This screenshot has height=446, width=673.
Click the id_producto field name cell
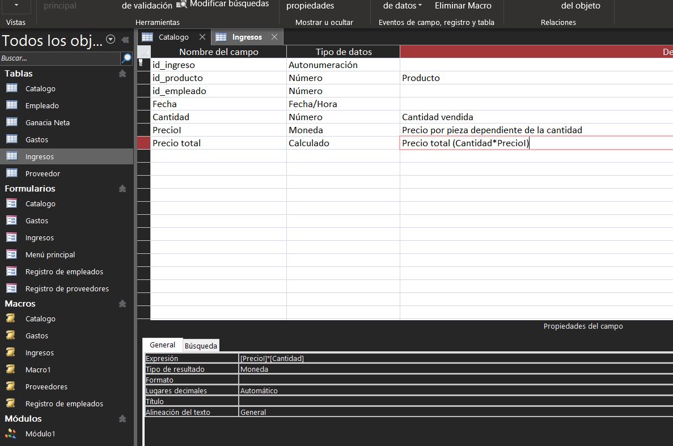[x=218, y=78]
